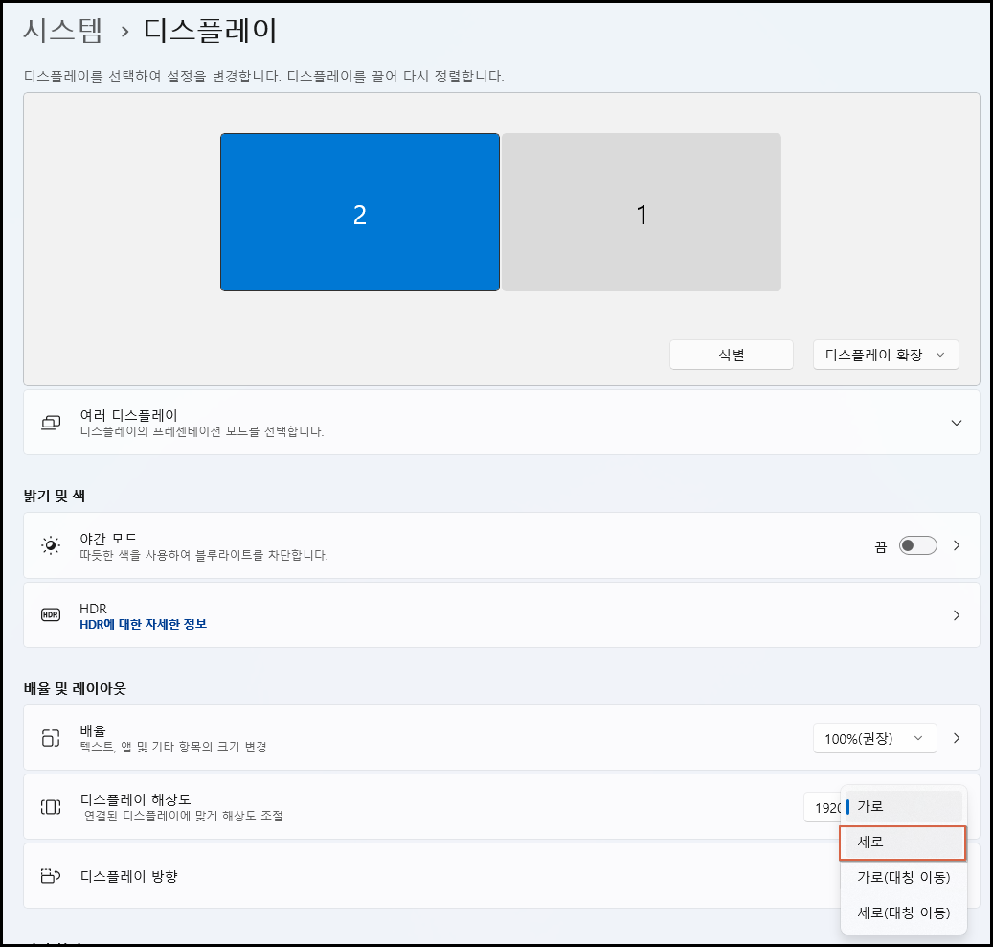Go back to 시스템 breadcrumb
Viewport: 993px width, 947px height.
point(62,30)
